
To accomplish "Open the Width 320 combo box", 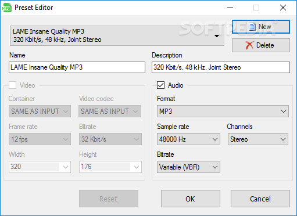I will [40, 167].
